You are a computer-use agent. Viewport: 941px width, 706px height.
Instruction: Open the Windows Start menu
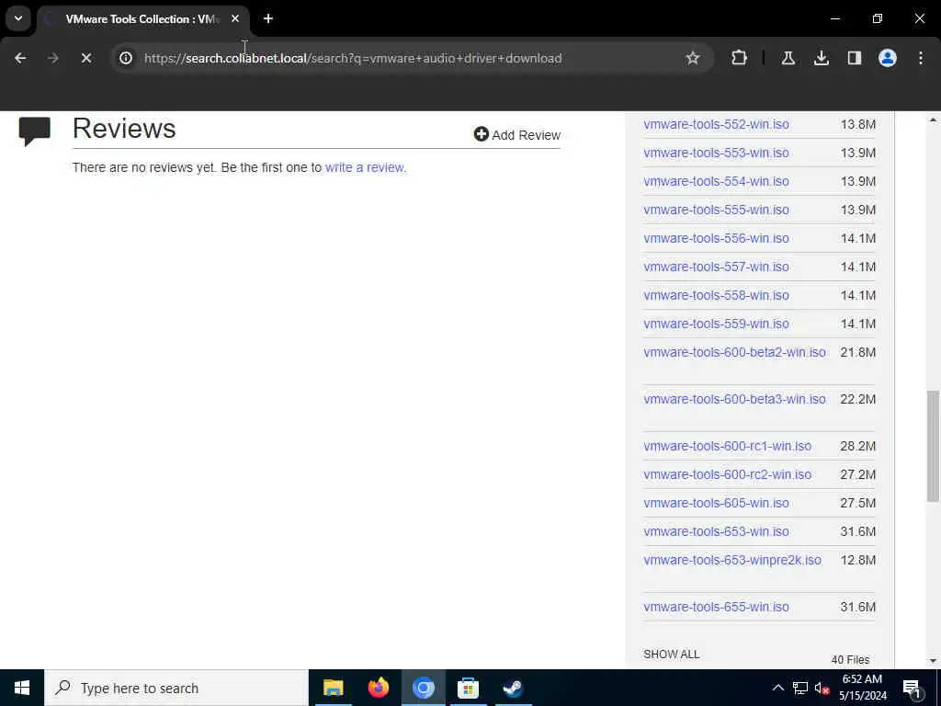22,688
